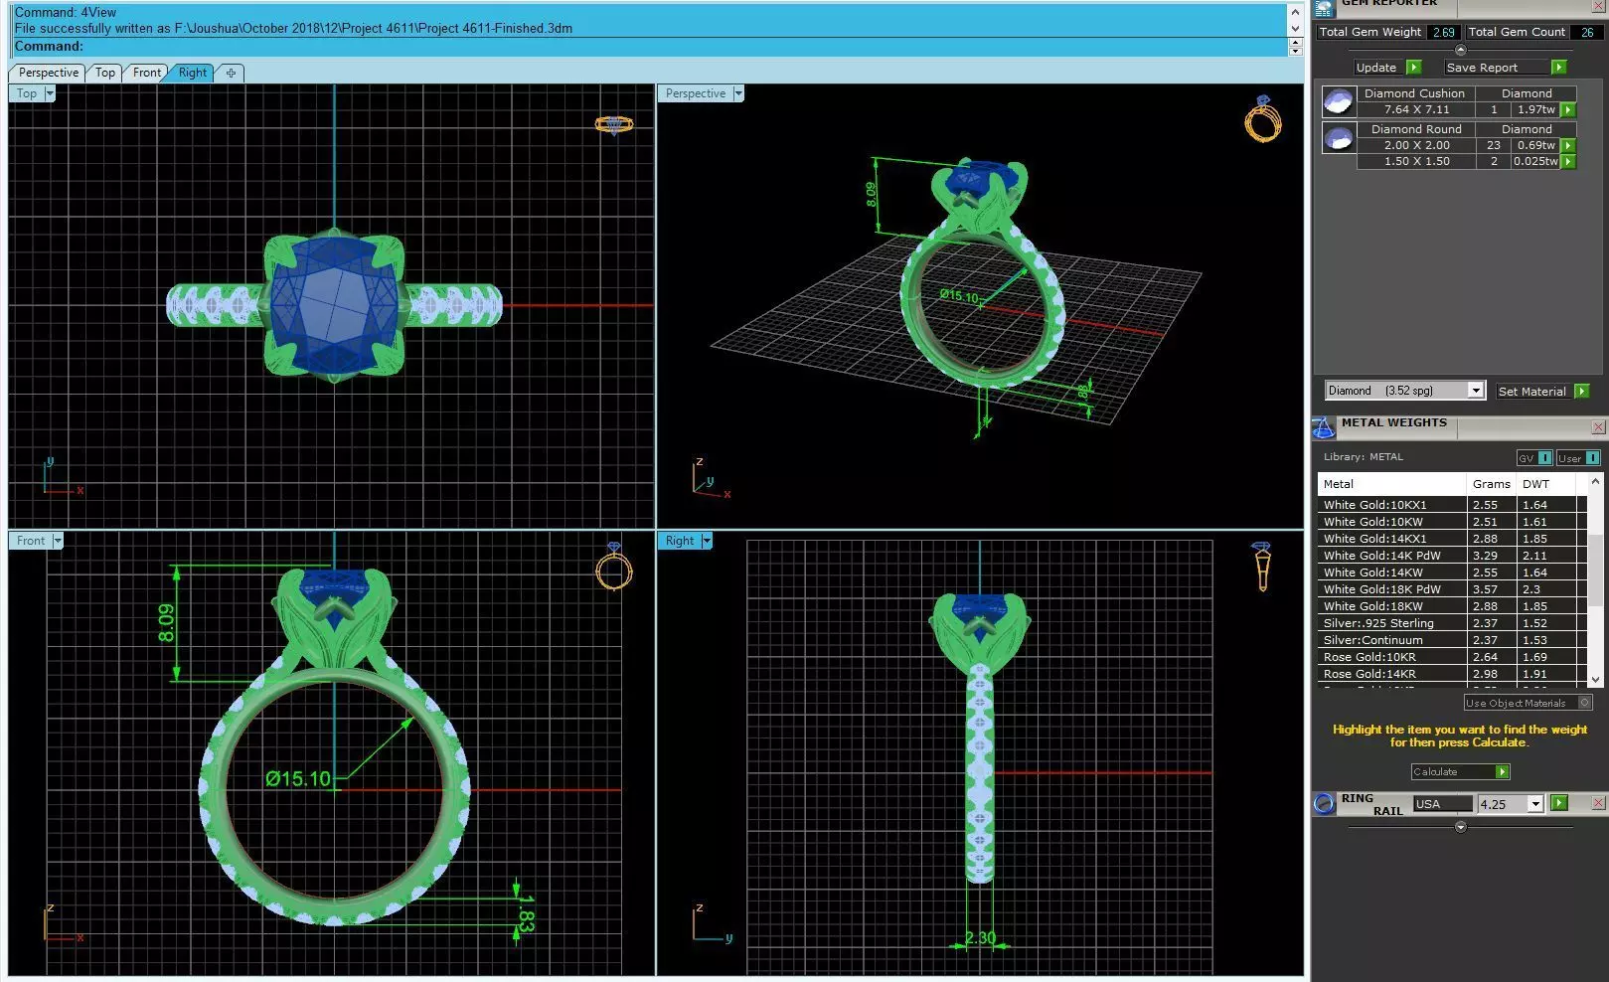Click the green arrow for 0.69tw row

point(1568,145)
